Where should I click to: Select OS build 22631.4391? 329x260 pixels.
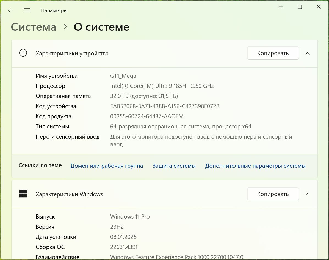pos(124,247)
